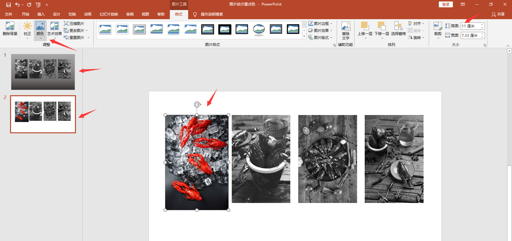Switch to the 审阅 tab

click(x=130, y=14)
